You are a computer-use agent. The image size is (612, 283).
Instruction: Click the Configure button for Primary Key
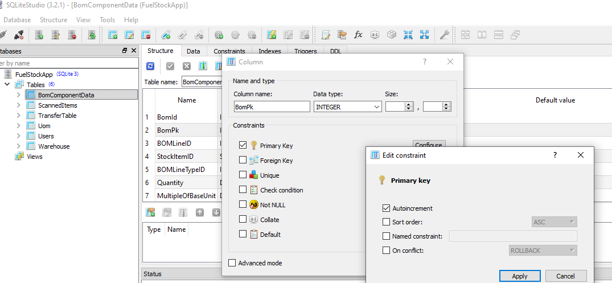429,145
